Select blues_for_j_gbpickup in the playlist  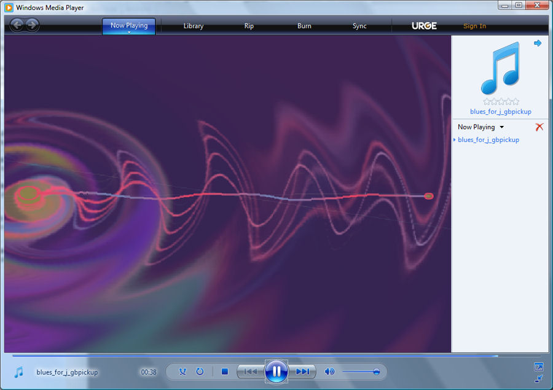click(x=488, y=139)
